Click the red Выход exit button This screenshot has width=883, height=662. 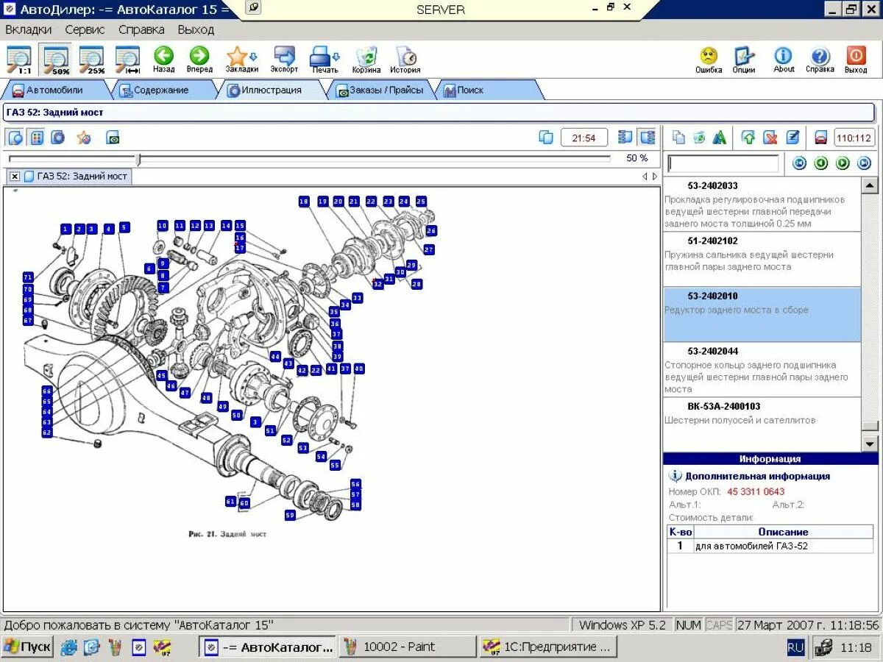(x=856, y=60)
